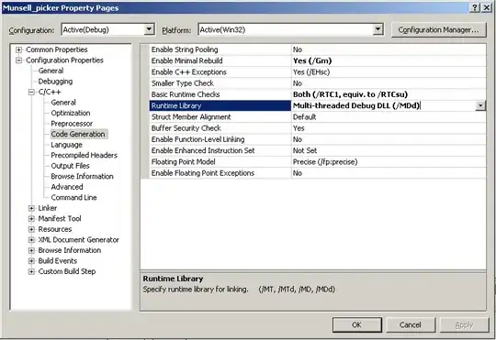
Task: Select the Preprocessor page
Action: [x=72, y=124]
